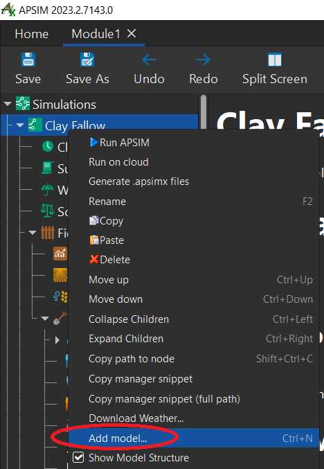Viewport: 324px width, 469px height.
Task: Select Move up menu entry
Action: [x=194, y=280]
